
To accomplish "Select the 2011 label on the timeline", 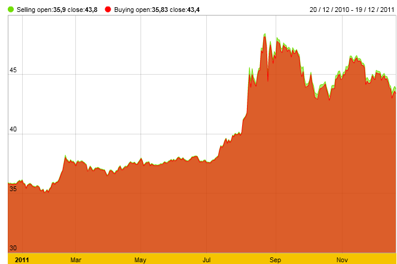I will tap(22, 260).
